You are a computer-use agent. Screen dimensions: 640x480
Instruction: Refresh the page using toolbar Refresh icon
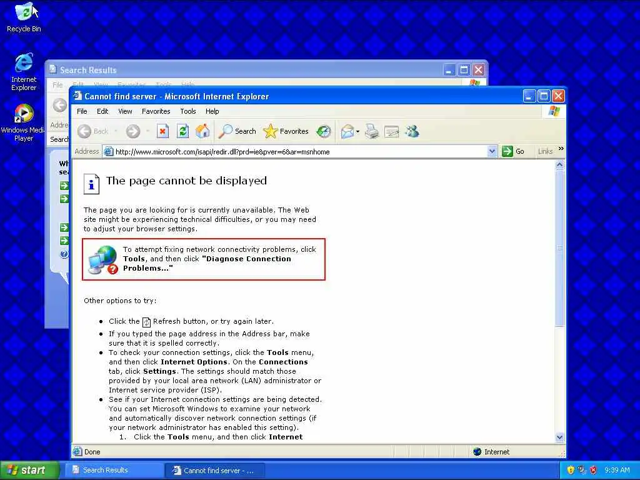click(x=182, y=131)
